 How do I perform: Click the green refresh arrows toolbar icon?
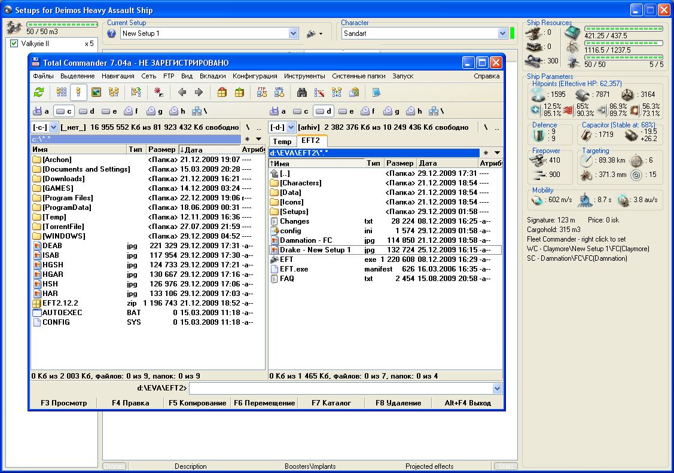coord(39,92)
